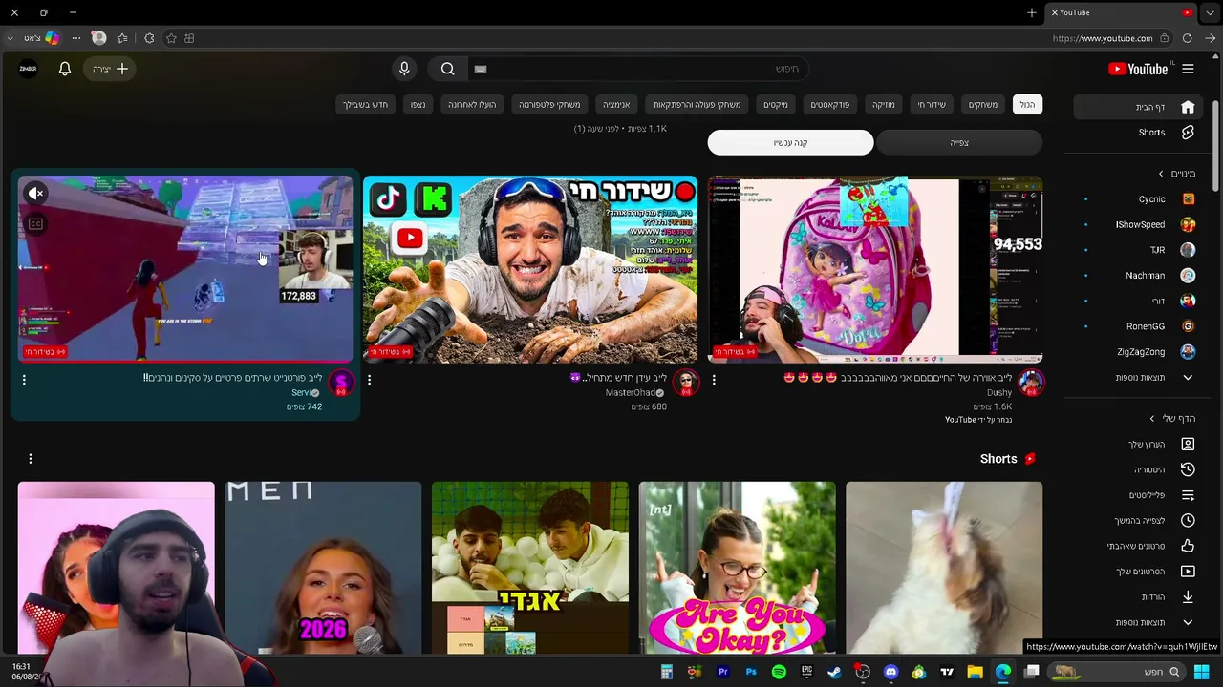Viewport: 1223px width, 687px height.
Task: Open the MasterOhad live stream thumbnail
Action: pyautogui.click(x=530, y=269)
